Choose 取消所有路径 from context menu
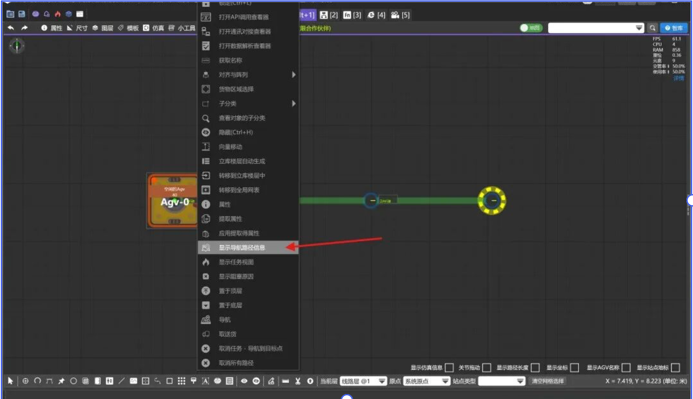The width and height of the screenshot is (693, 399). (x=249, y=363)
